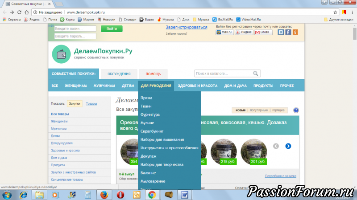Open Подробнее о закупке link
Viewport: 357px width, 200px height.
click(281, 176)
